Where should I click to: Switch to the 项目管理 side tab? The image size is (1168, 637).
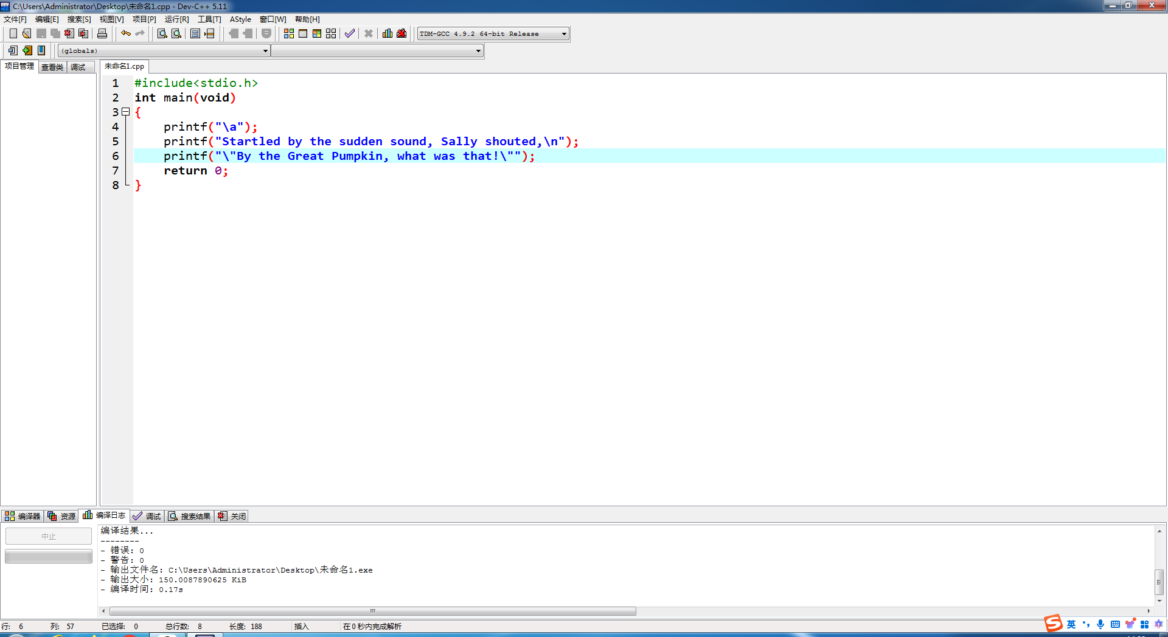click(19, 66)
